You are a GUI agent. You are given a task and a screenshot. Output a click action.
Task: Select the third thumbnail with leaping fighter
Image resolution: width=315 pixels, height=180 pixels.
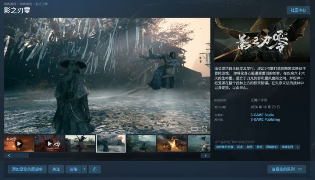point(80,143)
